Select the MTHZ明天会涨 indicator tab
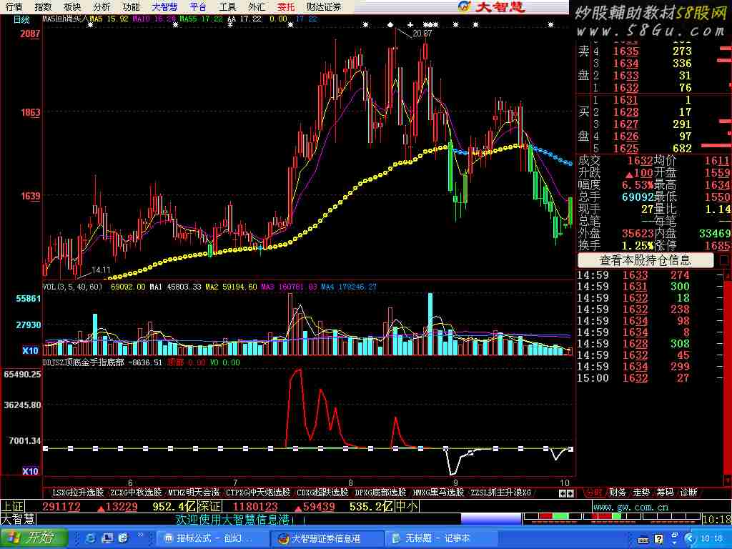Screen dimensions: 732x549 pos(194,492)
